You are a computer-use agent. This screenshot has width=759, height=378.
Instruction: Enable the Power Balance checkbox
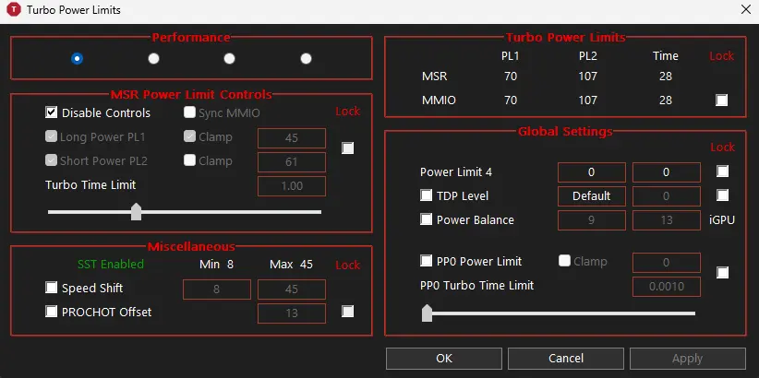coord(426,219)
